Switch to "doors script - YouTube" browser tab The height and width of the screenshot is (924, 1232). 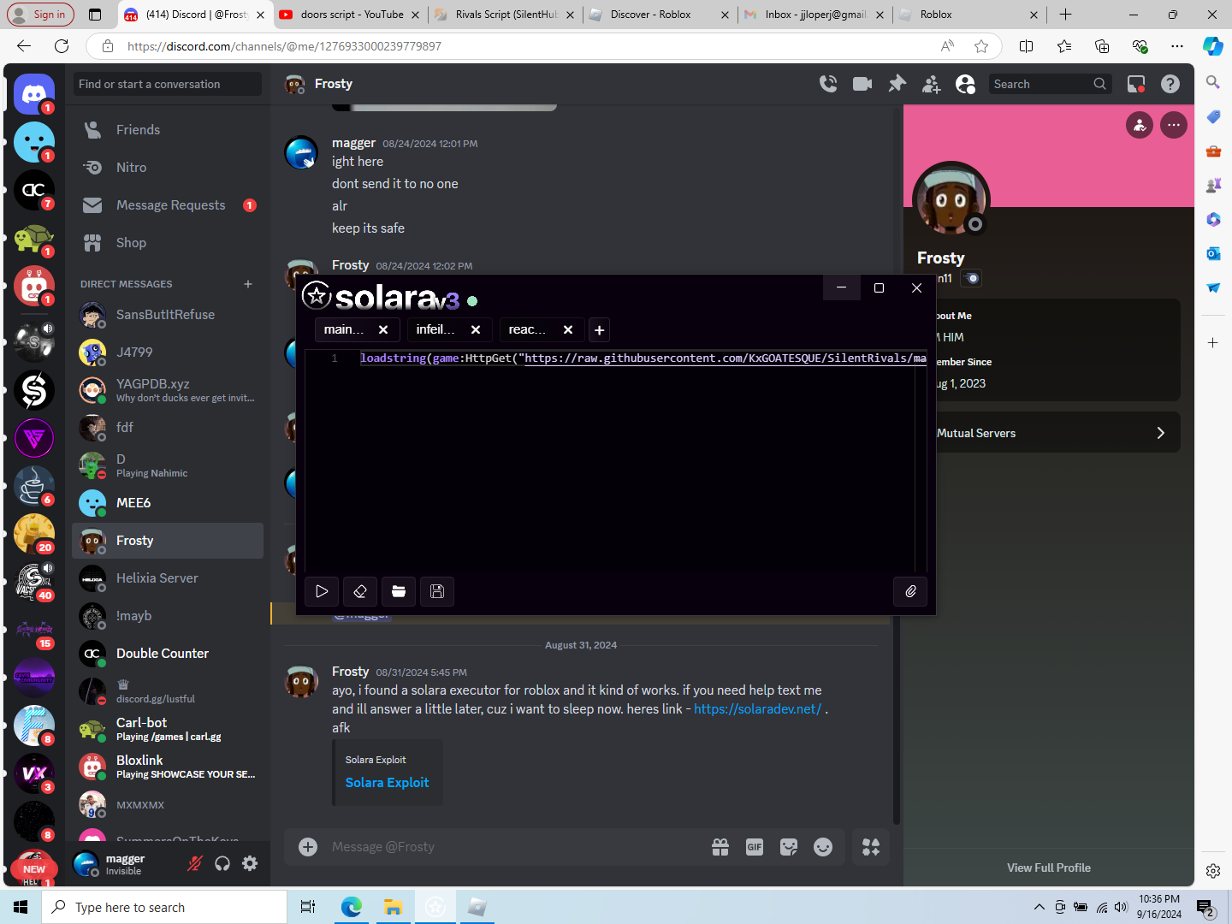point(350,15)
